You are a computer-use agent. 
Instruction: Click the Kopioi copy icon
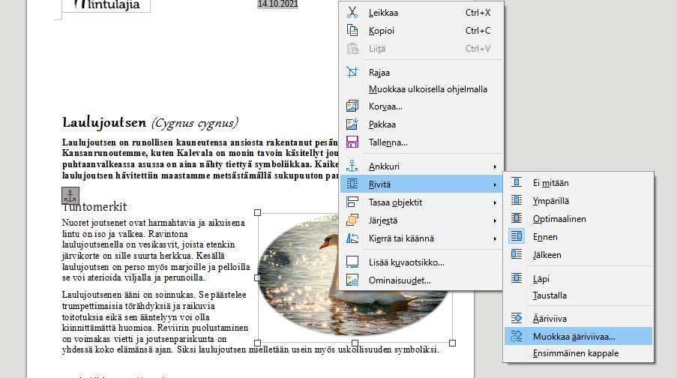(x=352, y=30)
